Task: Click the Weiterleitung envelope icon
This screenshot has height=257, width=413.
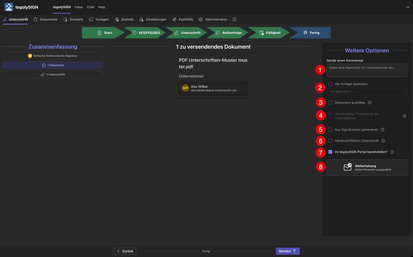Action: pyautogui.click(x=347, y=167)
